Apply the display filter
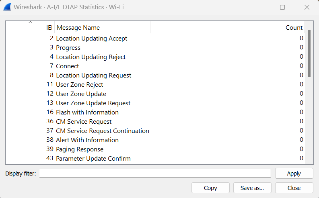This screenshot has width=319, height=198. pyautogui.click(x=294, y=174)
